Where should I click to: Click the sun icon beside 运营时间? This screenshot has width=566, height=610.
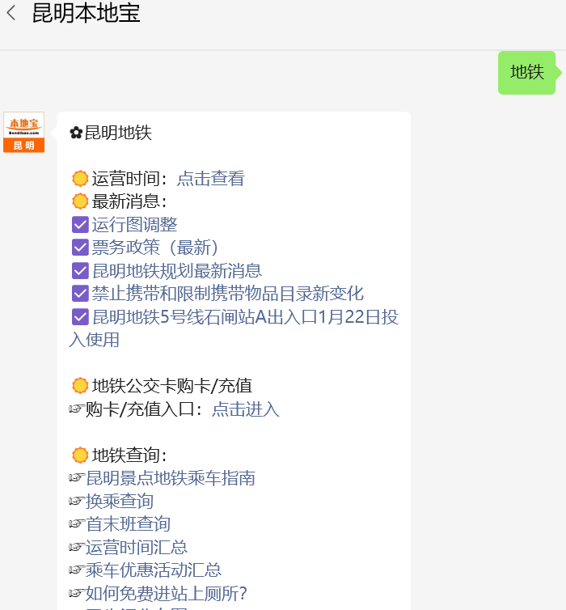pyautogui.click(x=80, y=179)
